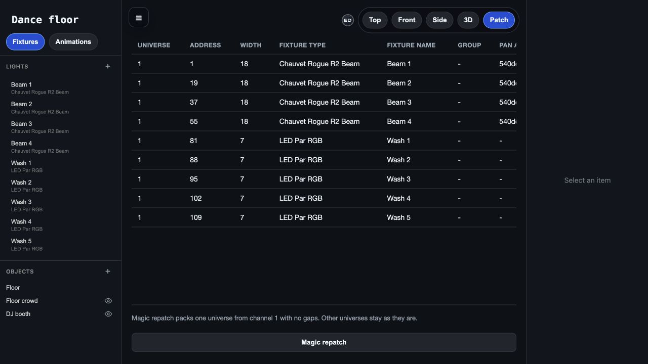
Task: Select Beam 2 in the Lights list
Action: [x=61, y=108]
